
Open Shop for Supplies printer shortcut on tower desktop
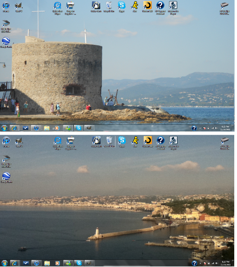pyautogui.click(x=70, y=8)
